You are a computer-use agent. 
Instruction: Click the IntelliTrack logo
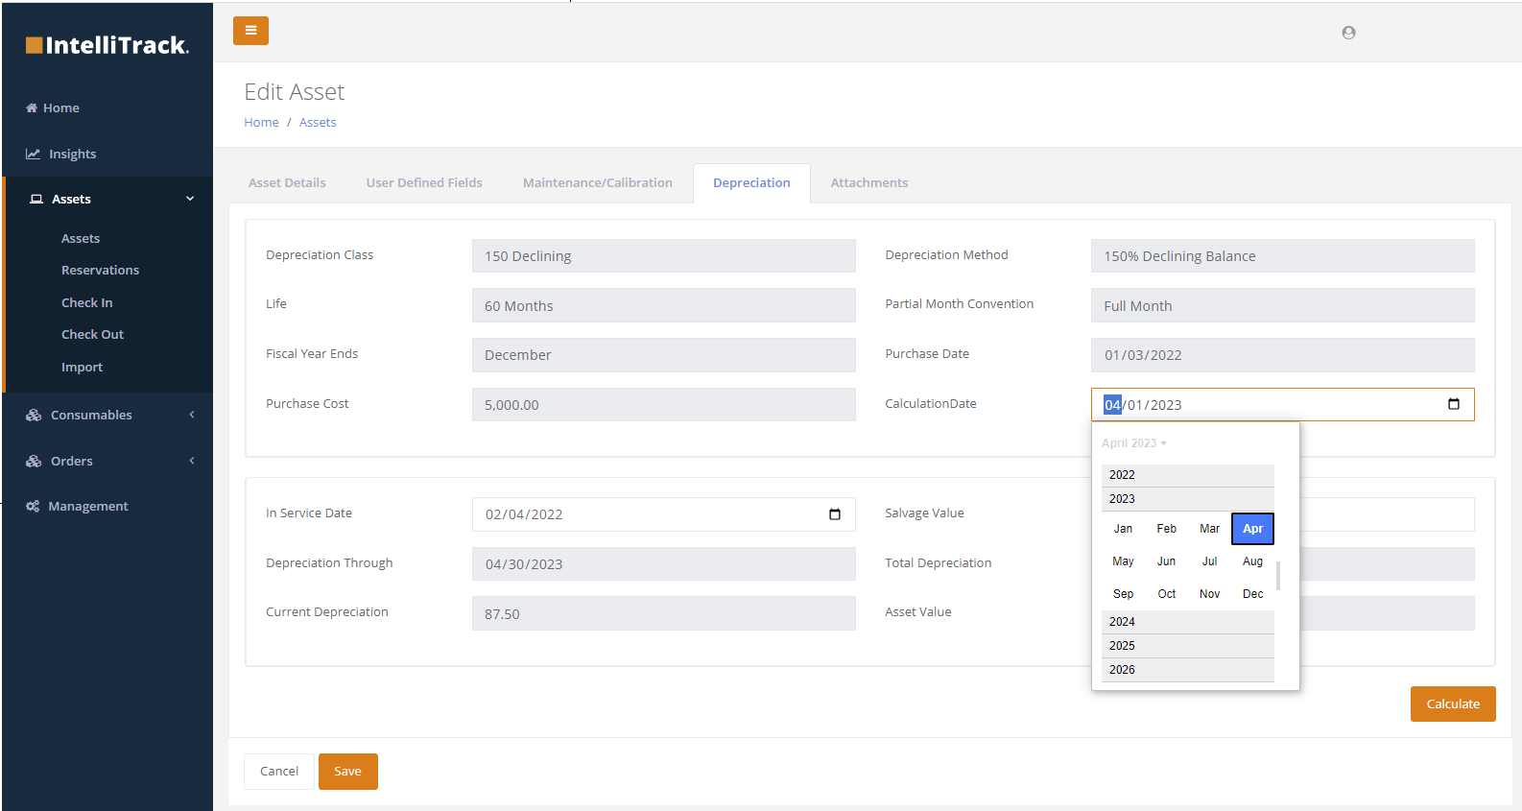[x=107, y=45]
